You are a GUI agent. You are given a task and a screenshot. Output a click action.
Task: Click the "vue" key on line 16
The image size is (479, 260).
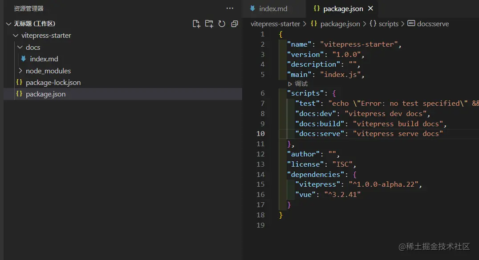point(305,194)
